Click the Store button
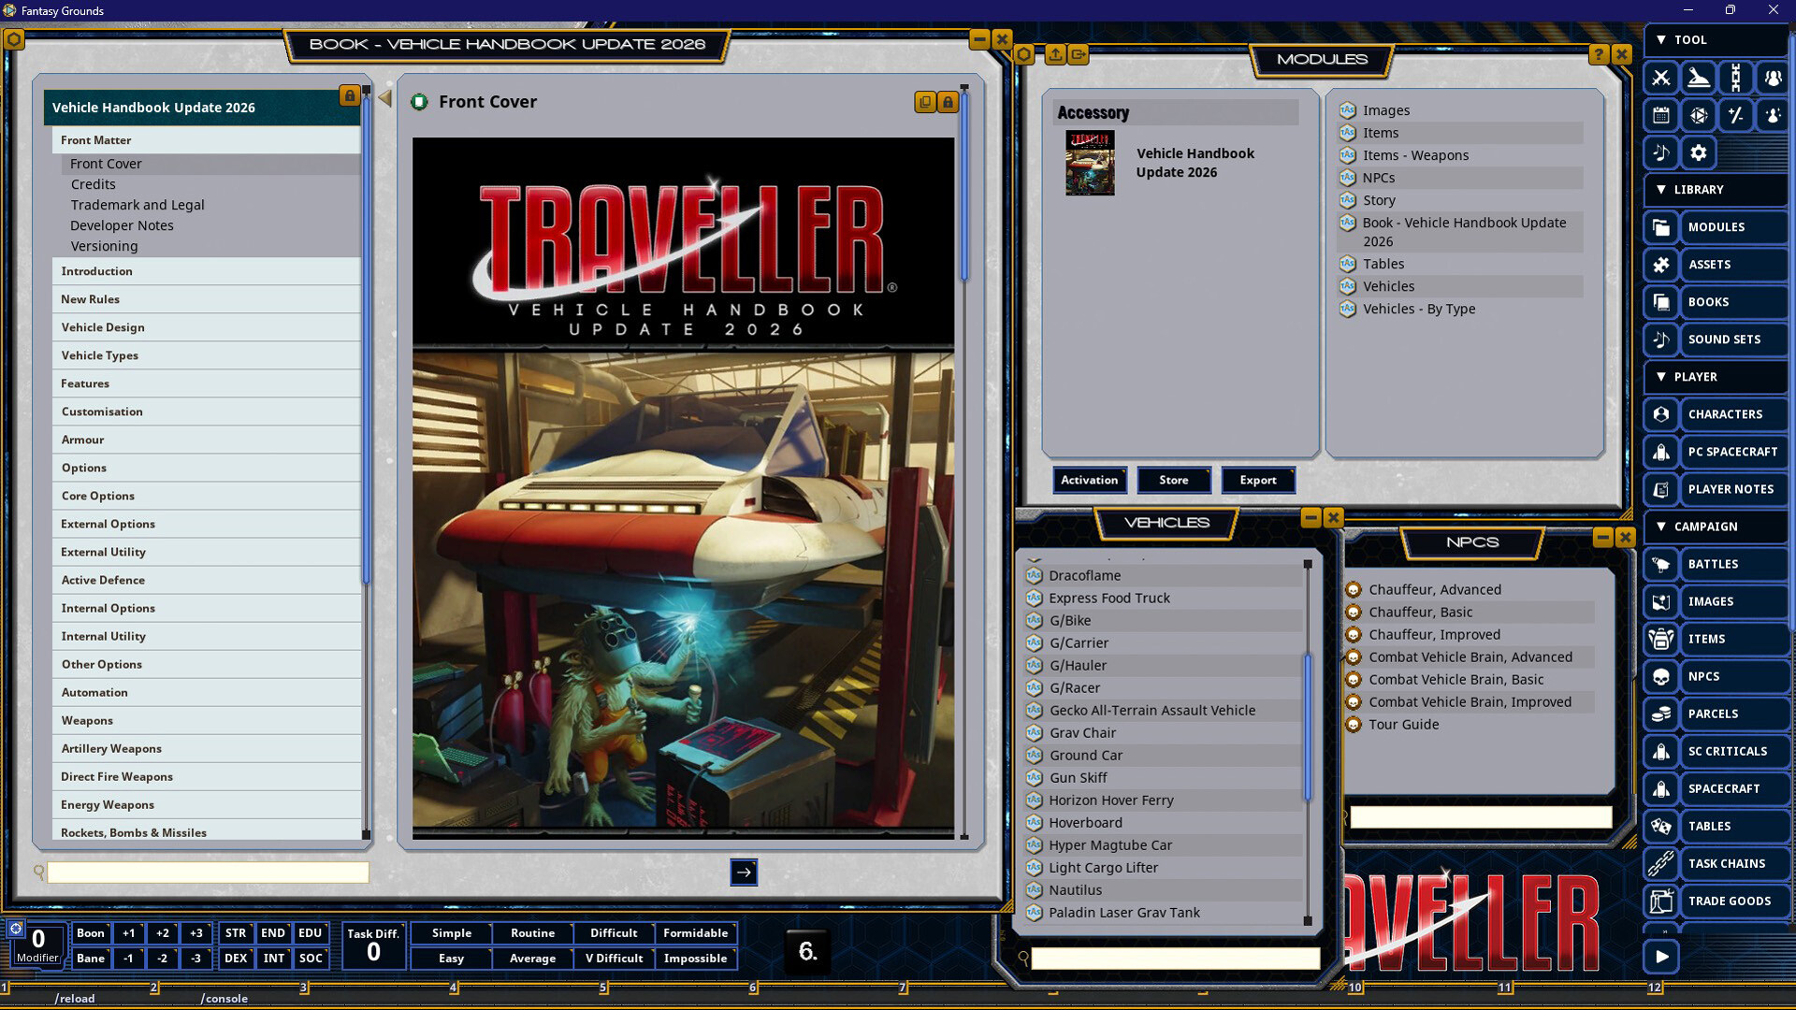 coord(1174,480)
